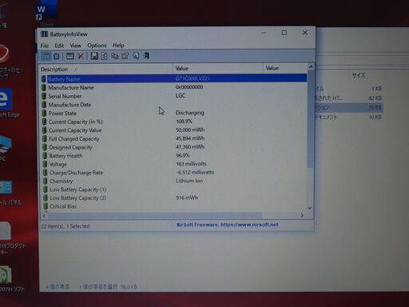
Task: Select the 10 KB document row in Explorer
Action: pos(348,117)
